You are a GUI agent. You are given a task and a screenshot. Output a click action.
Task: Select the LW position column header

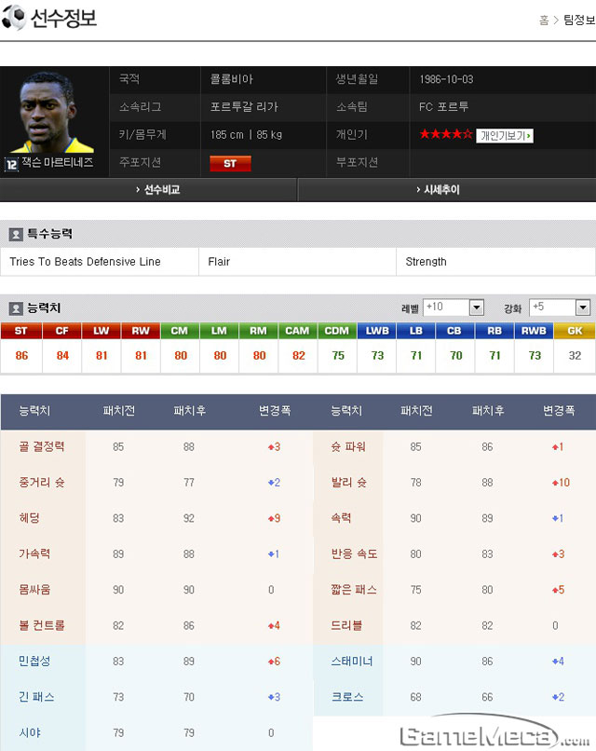tap(101, 331)
